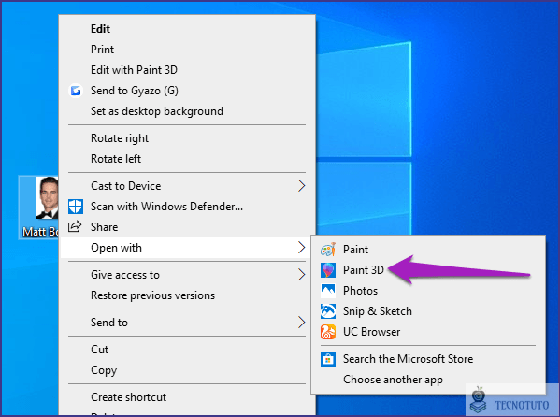Expand the Give access to submenu arrow

click(x=301, y=275)
